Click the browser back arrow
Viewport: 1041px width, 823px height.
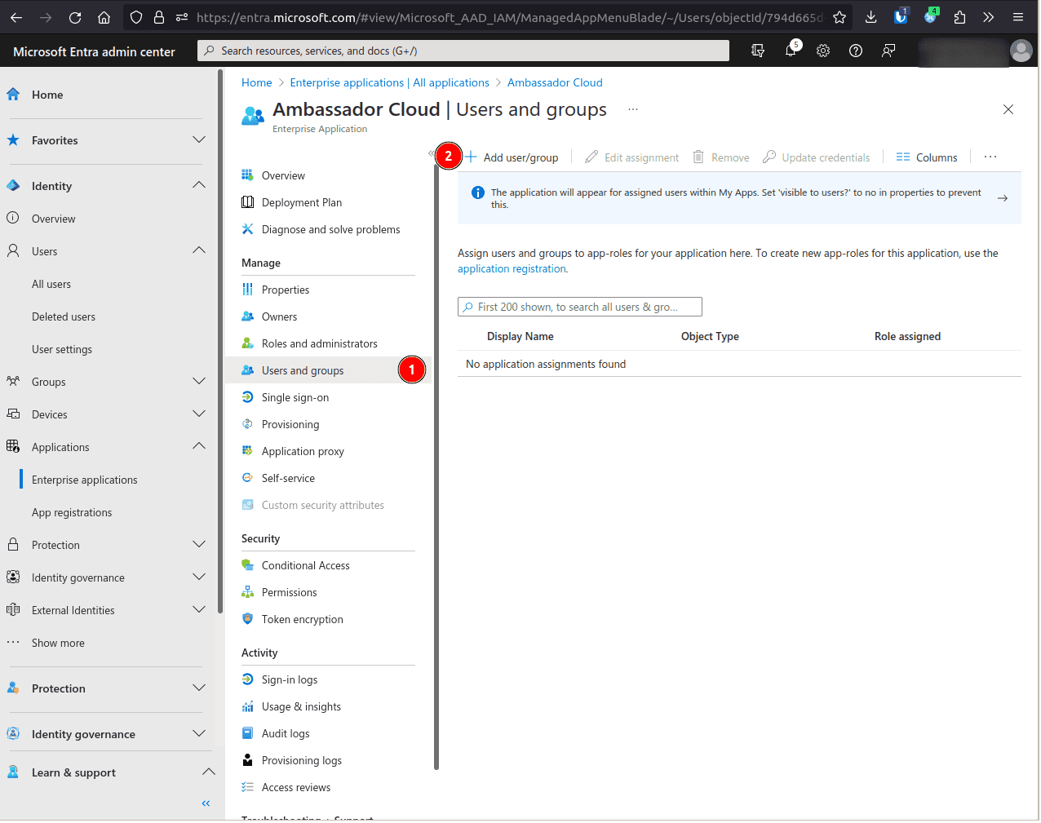(16, 17)
